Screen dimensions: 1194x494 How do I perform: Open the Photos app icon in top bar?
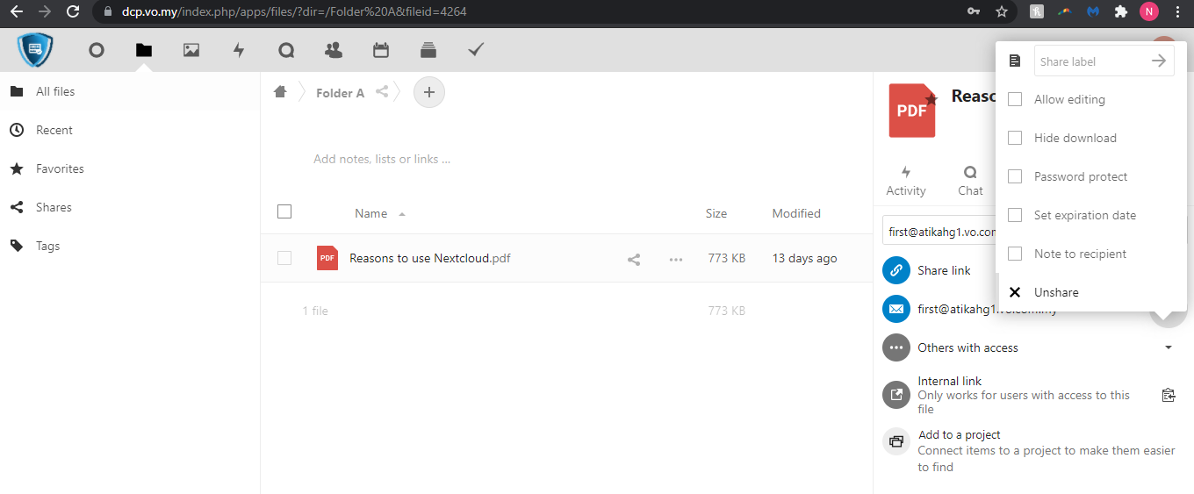pos(191,50)
